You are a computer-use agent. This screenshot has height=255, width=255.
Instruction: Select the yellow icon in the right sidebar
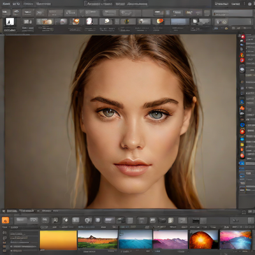click(242, 145)
